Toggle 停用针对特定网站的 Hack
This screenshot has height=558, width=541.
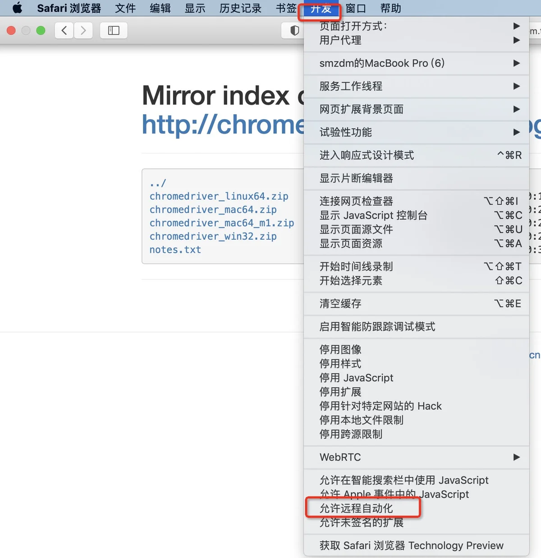click(417, 406)
